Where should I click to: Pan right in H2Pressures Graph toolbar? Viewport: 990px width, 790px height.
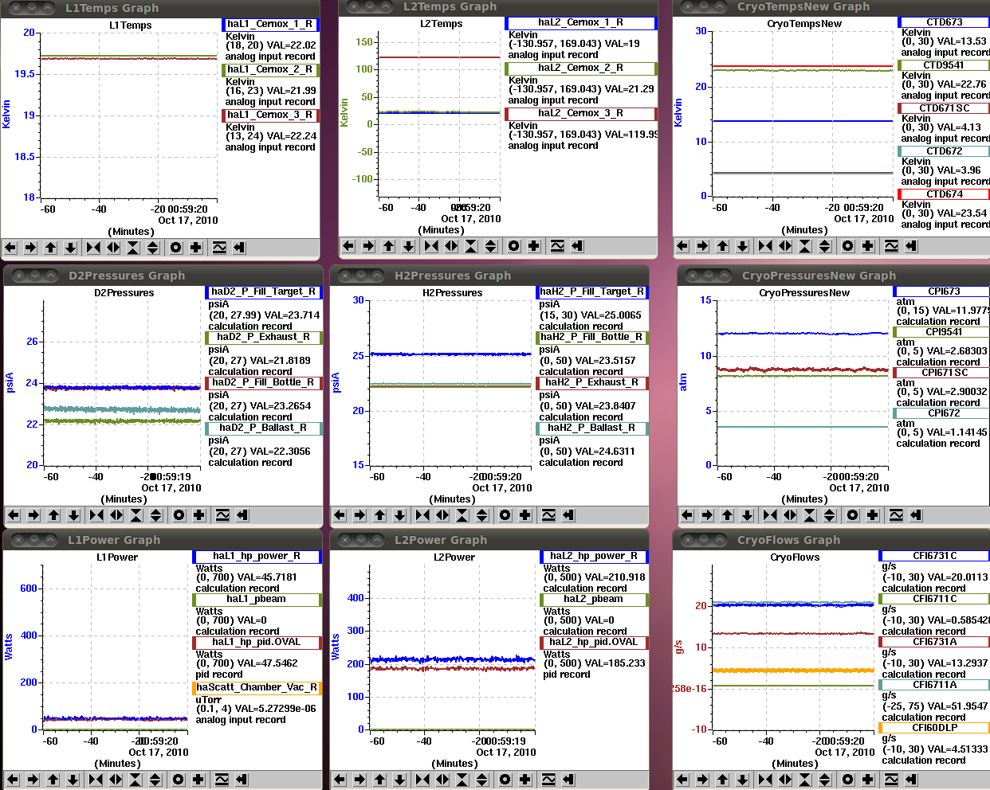(360, 515)
